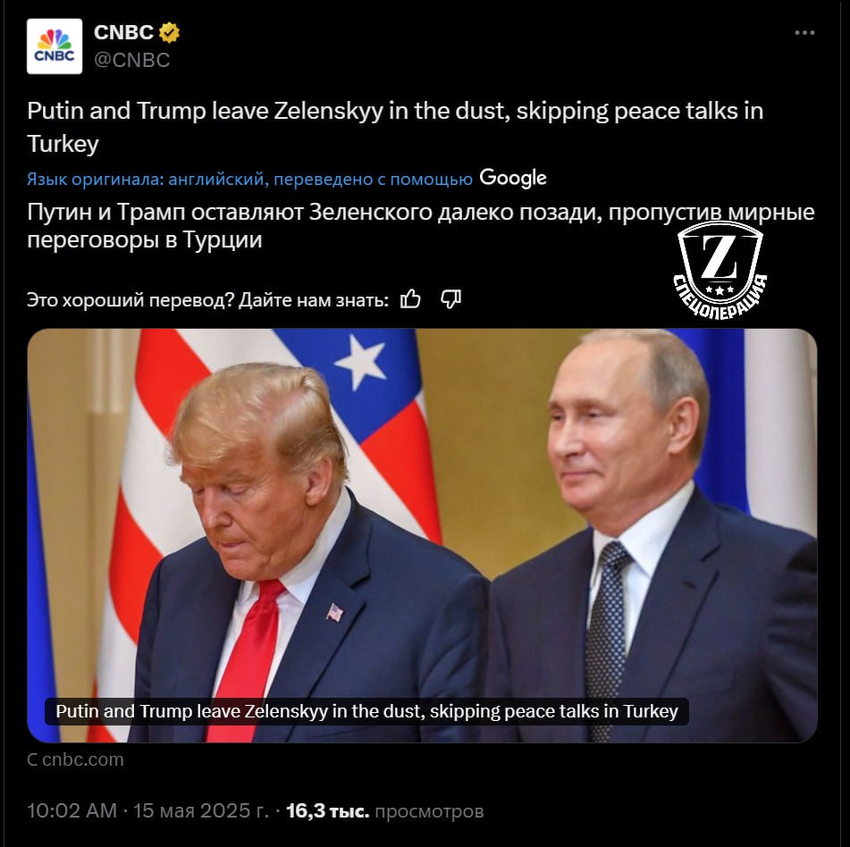Click the original English tweet text

395,127
